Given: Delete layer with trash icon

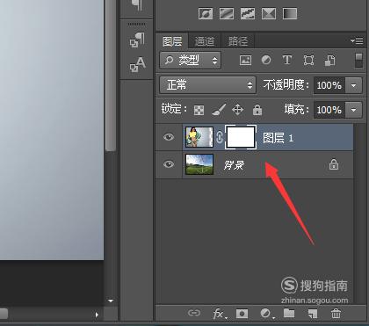Looking at the screenshot, I should pos(336,313).
